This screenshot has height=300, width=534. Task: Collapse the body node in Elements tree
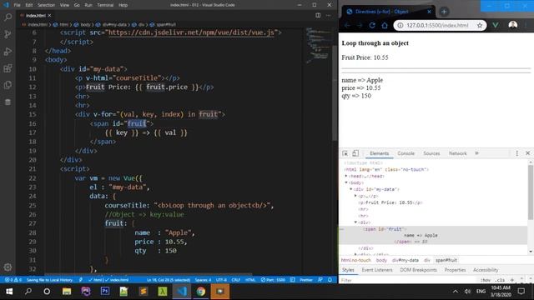[x=346, y=182]
